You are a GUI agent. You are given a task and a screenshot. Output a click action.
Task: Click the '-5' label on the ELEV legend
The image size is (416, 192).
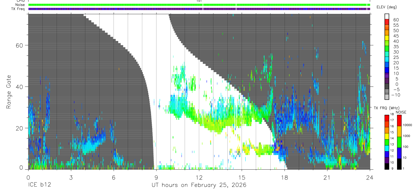click(396, 89)
